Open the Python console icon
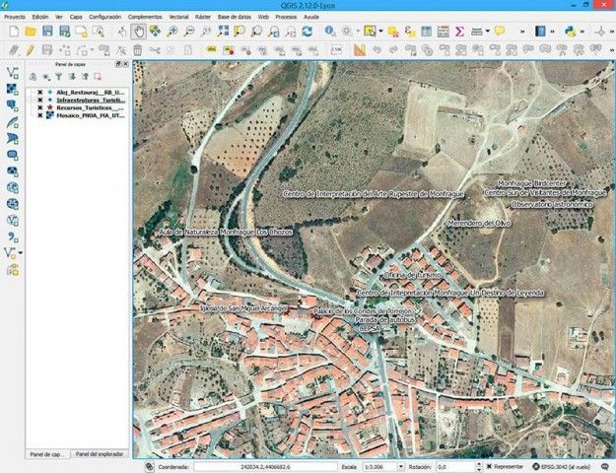This screenshot has width=616, height=473. tap(570, 32)
